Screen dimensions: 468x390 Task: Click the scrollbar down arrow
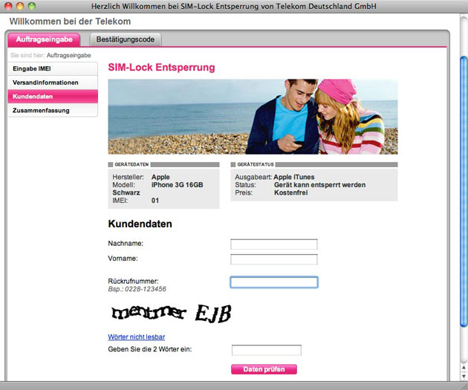464,376
